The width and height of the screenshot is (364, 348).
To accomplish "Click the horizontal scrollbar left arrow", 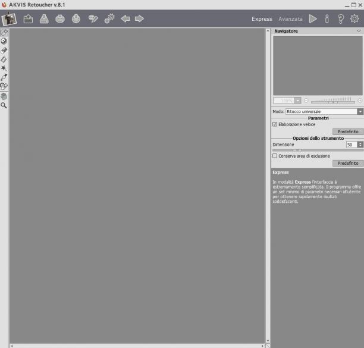I will [x=12, y=346].
